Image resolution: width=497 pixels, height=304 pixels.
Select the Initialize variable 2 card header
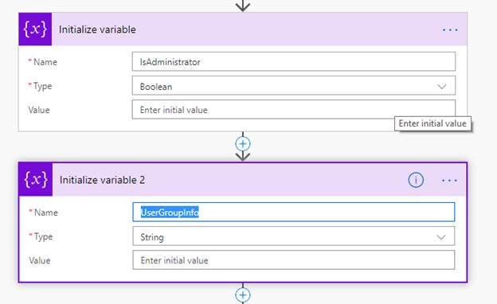pos(243,180)
